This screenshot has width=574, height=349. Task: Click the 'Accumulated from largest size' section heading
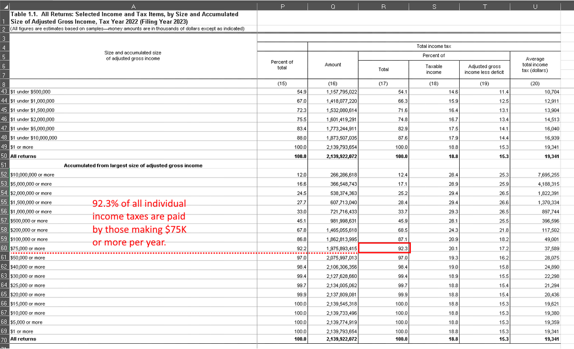(x=133, y=165)
